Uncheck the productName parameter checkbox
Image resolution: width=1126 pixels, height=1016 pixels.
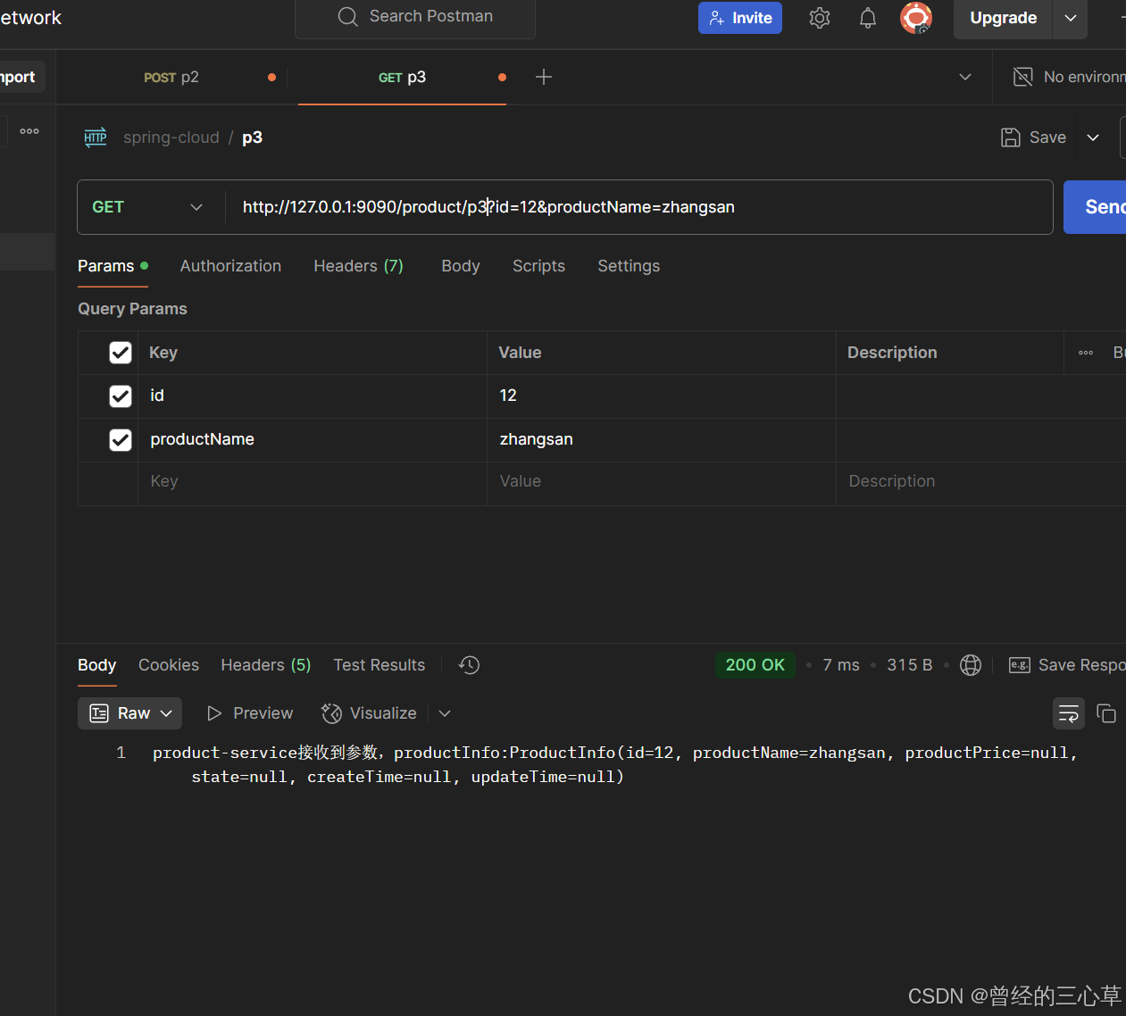[x=121, y=439]
